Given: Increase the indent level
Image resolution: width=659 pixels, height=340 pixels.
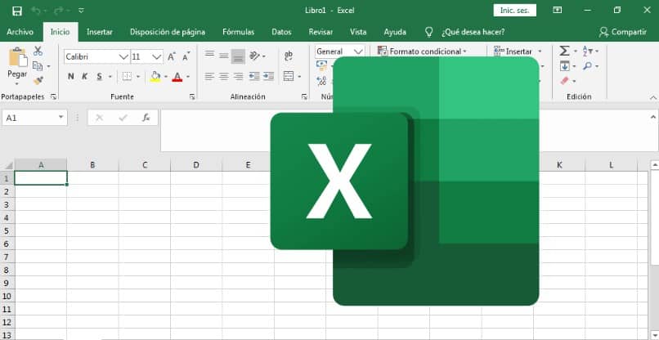Looking at the screenshot, I should 268,77.
